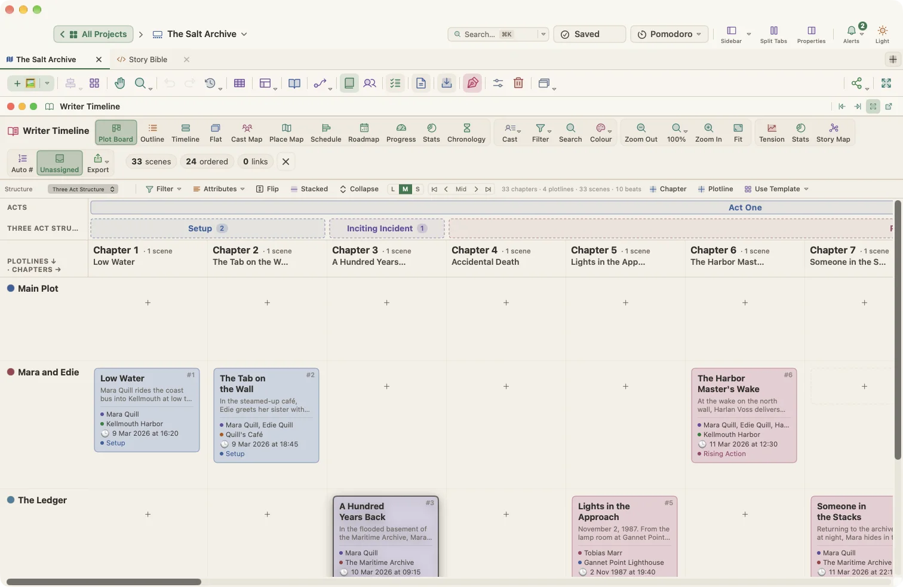903x587 pixels.
Task: Switch to the Story Bible tab
Action: (x=148, y=59)
